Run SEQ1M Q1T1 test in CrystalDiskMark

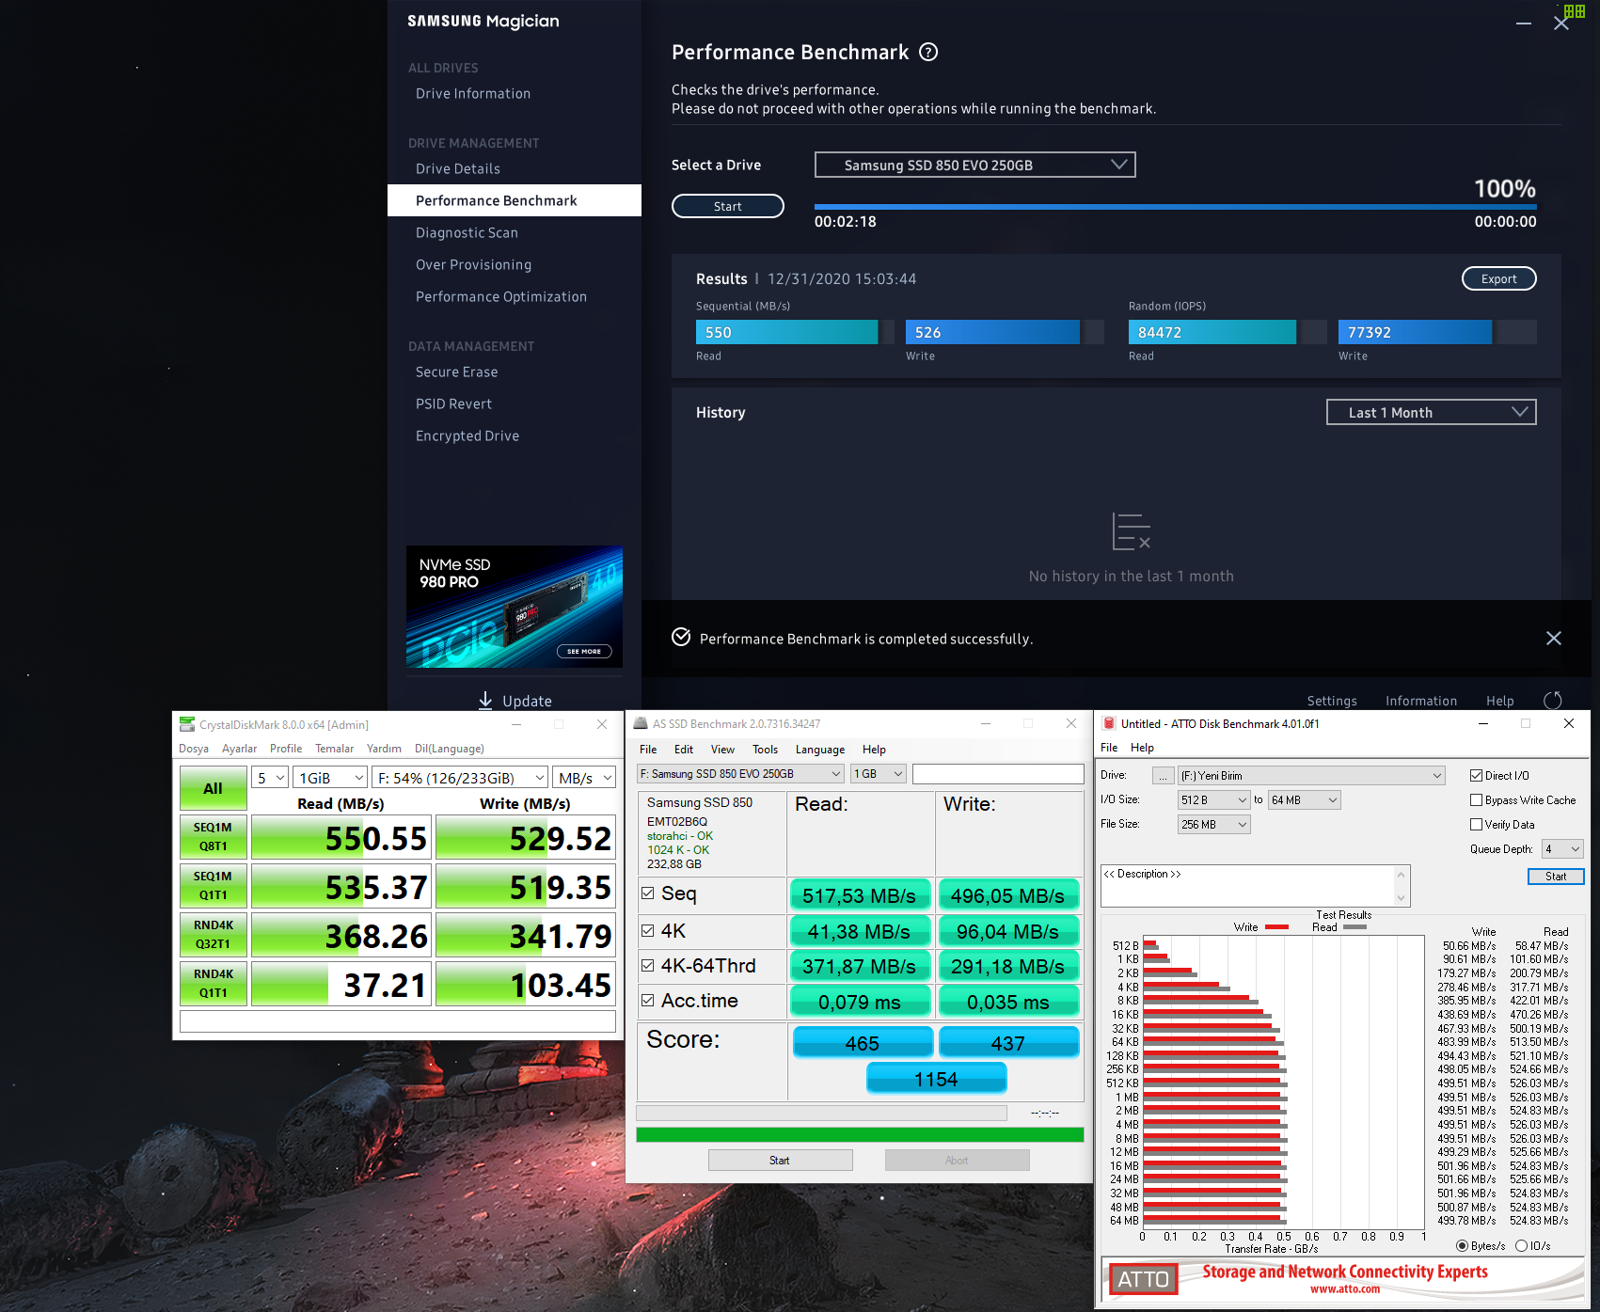pos(214,886)
